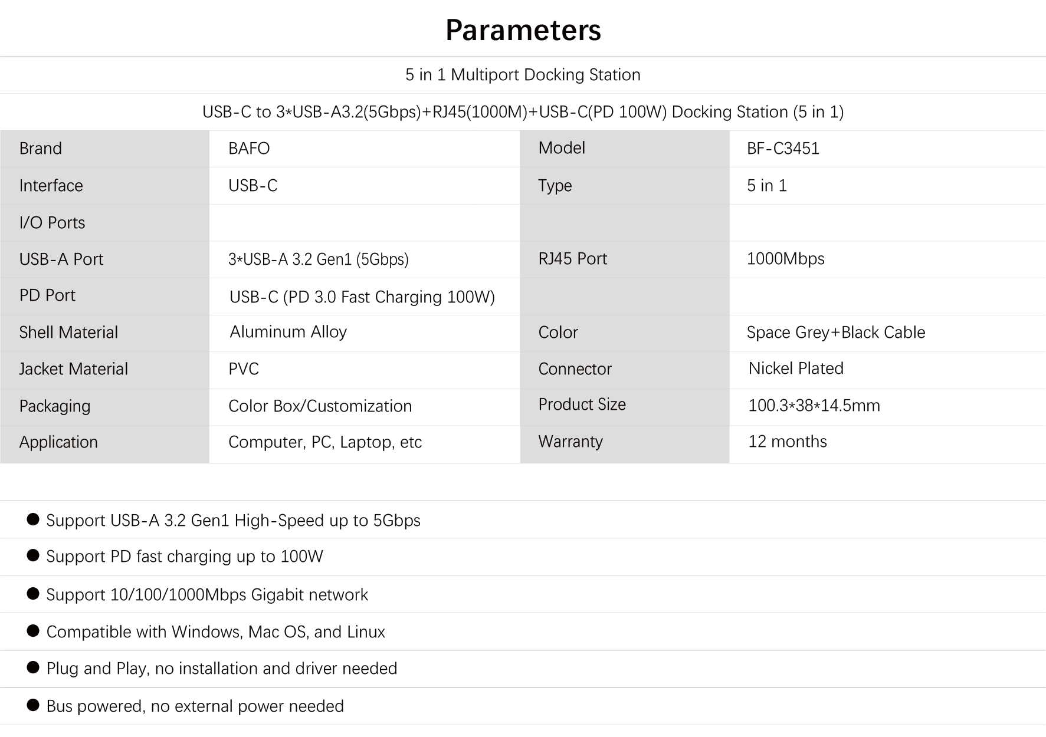
Task: Click the Color Box/Customization packaging value
Action: click(320, 406)
